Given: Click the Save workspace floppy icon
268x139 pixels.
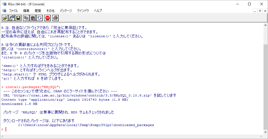Looking at the screenshot, I should tap(18, 18).
